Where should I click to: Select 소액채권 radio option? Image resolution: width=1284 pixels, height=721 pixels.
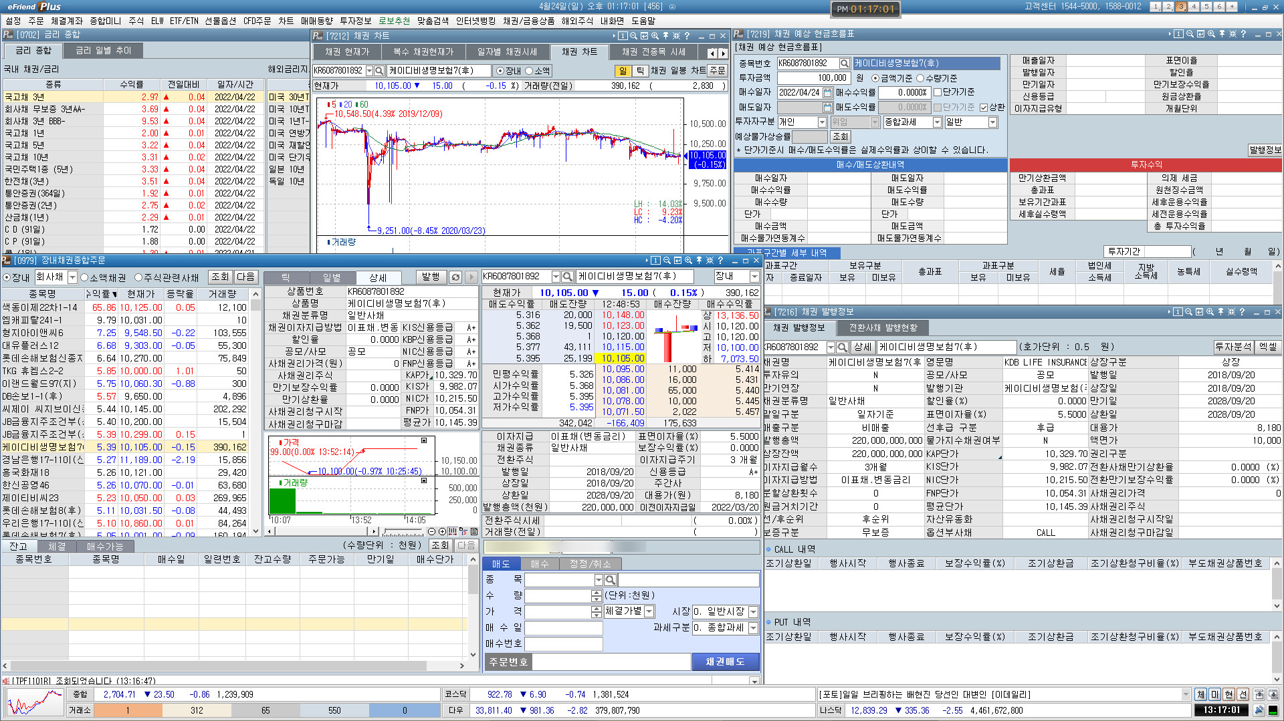[84, 277]
